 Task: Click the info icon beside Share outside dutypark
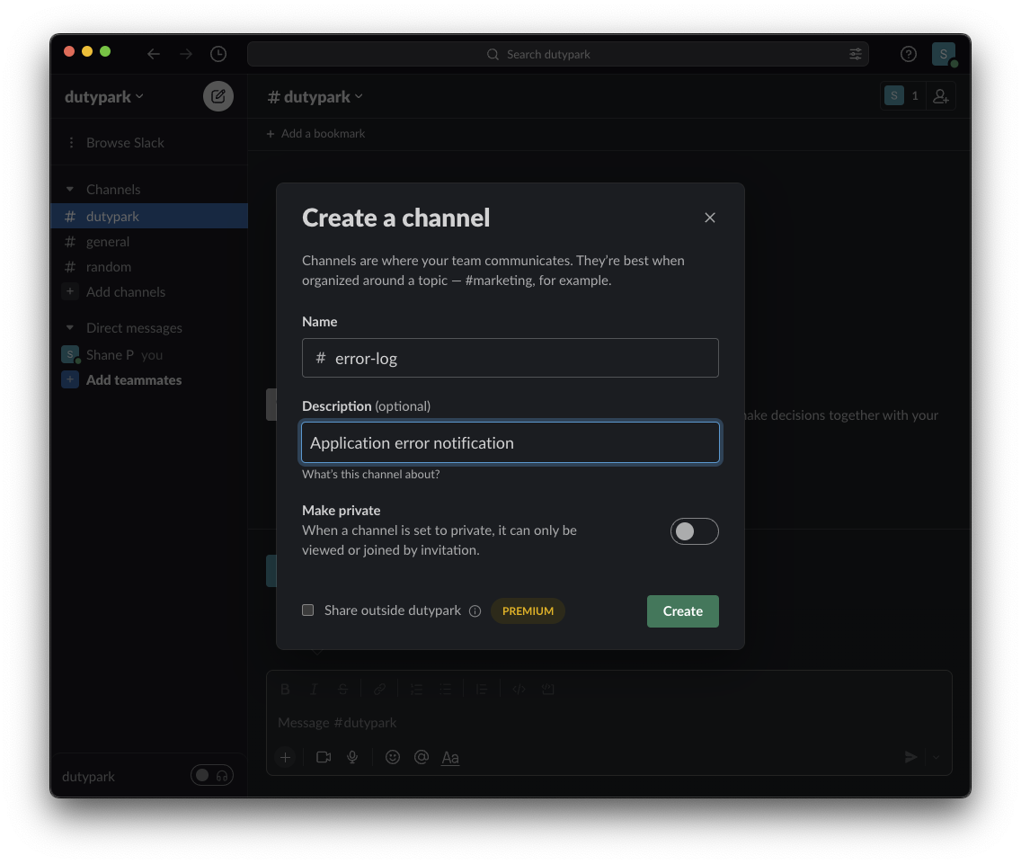tap(475, 611)
